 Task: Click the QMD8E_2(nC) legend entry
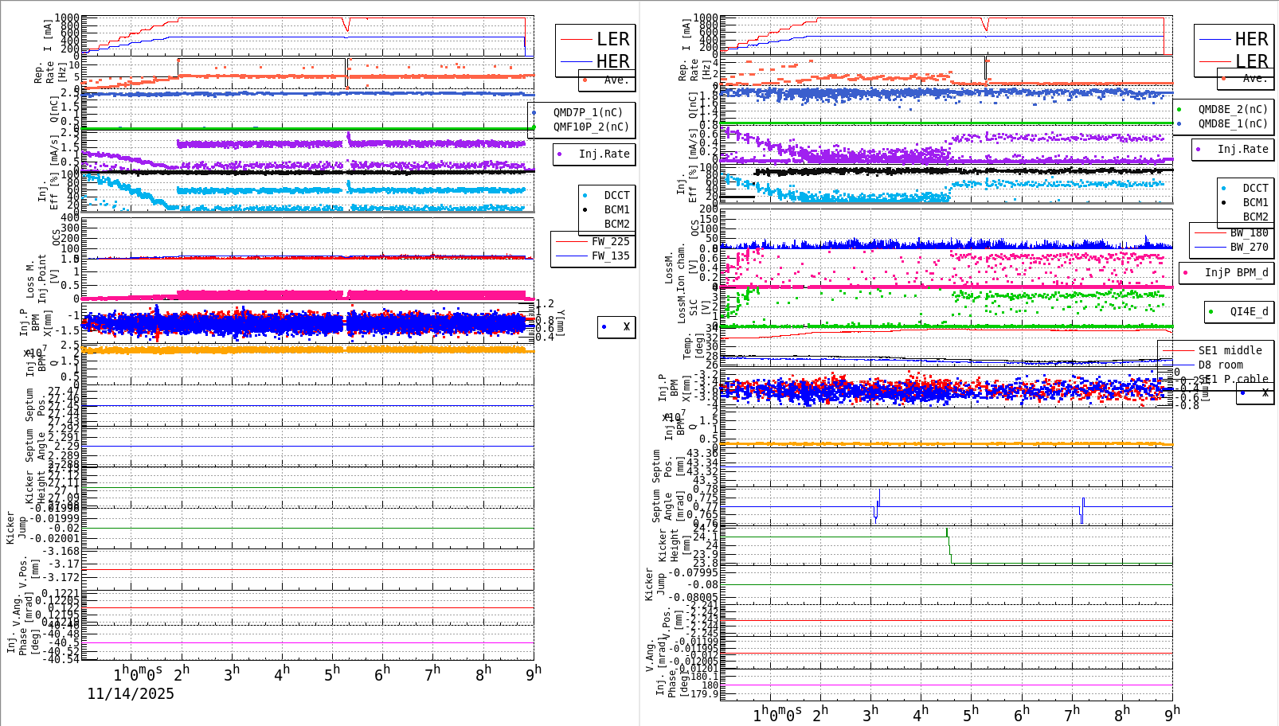click(1233, 109)
